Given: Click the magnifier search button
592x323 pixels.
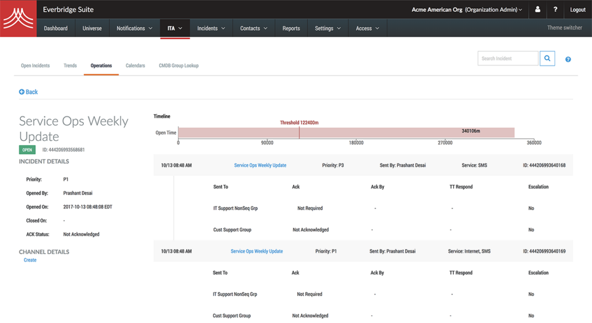Looking at the screenshot, I should (x=547, y=58).
